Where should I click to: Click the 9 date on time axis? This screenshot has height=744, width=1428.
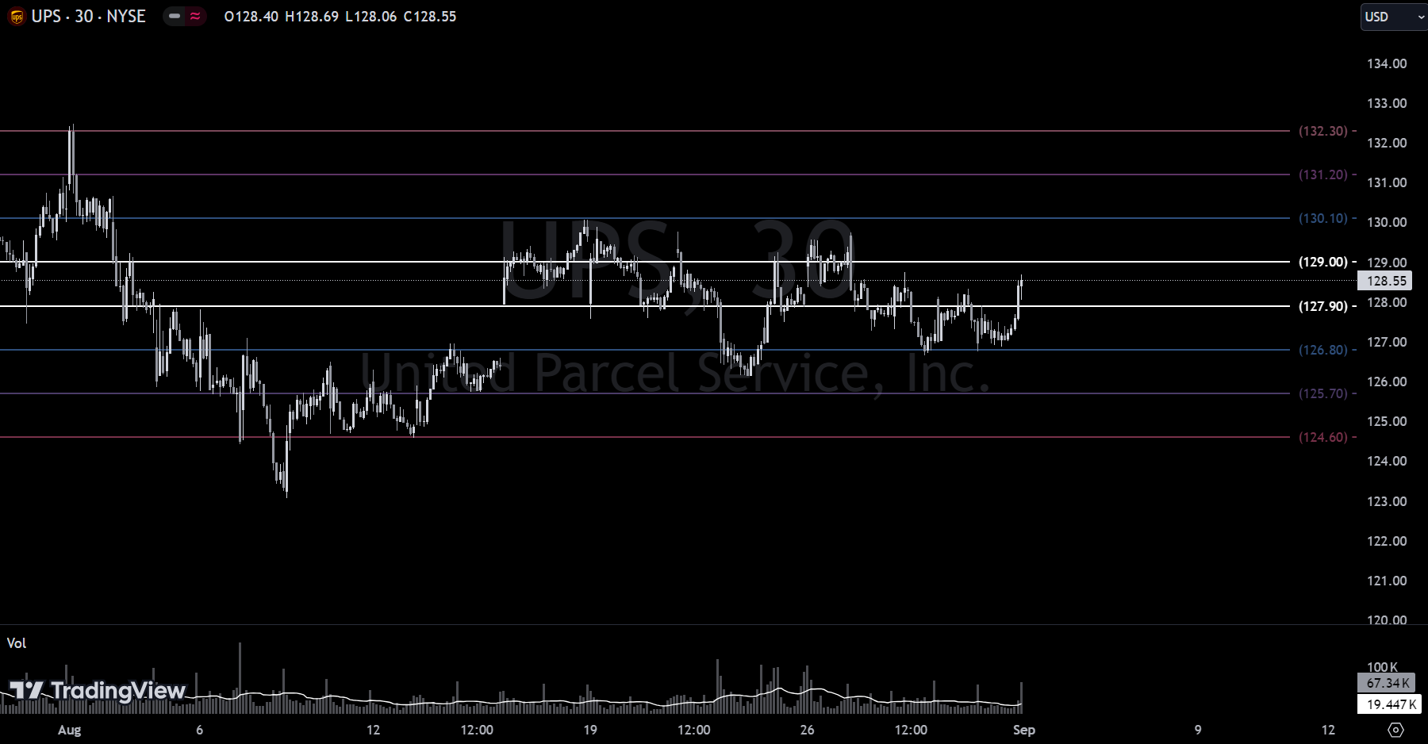point(1198,730)
